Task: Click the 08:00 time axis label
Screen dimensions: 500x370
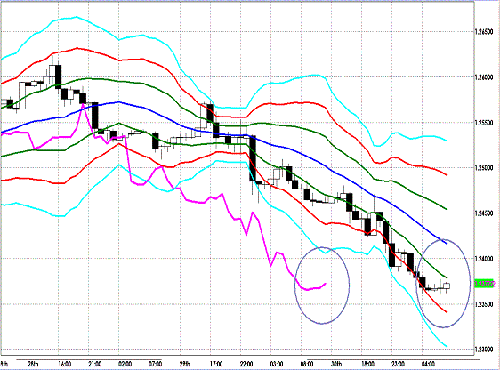Action: pos(307,364)
